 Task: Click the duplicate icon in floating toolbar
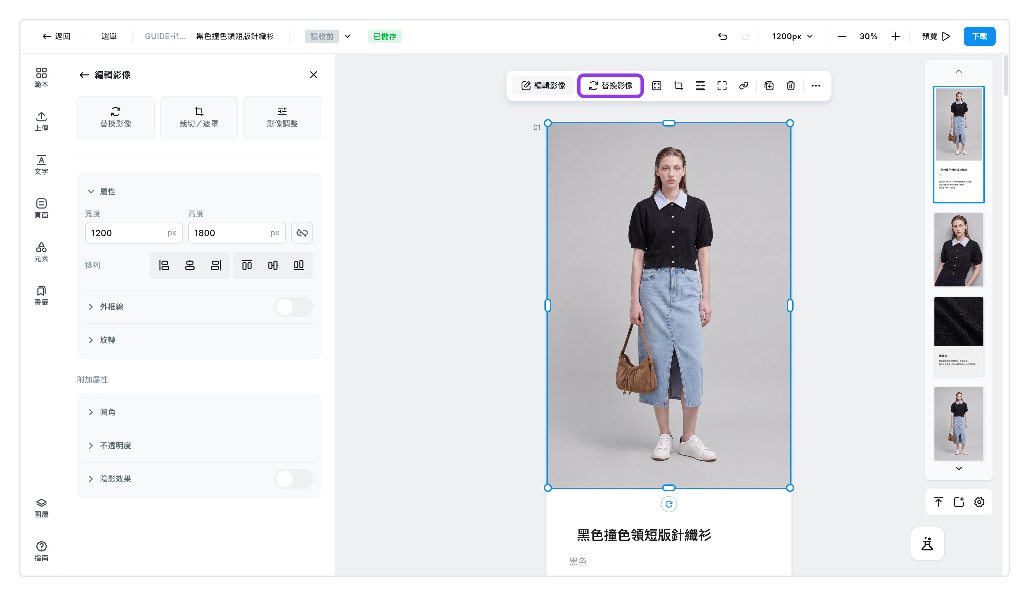pyautogui.click(x=769, y=86)
